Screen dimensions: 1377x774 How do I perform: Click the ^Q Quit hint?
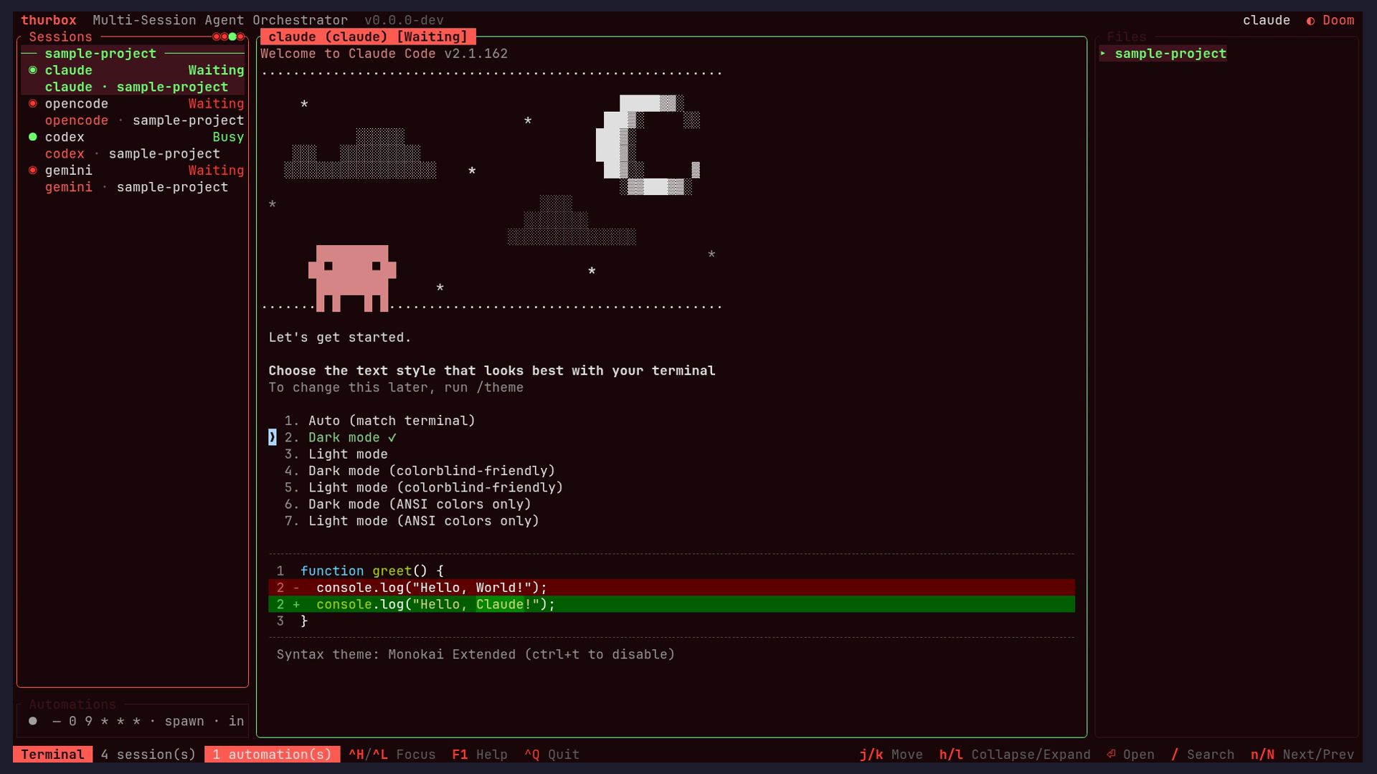[552, 755]
